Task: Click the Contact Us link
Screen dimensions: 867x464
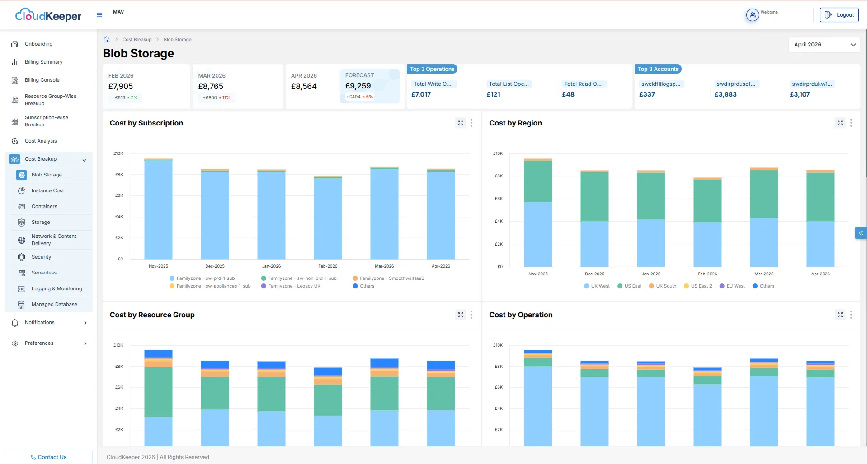Action: 48,457
